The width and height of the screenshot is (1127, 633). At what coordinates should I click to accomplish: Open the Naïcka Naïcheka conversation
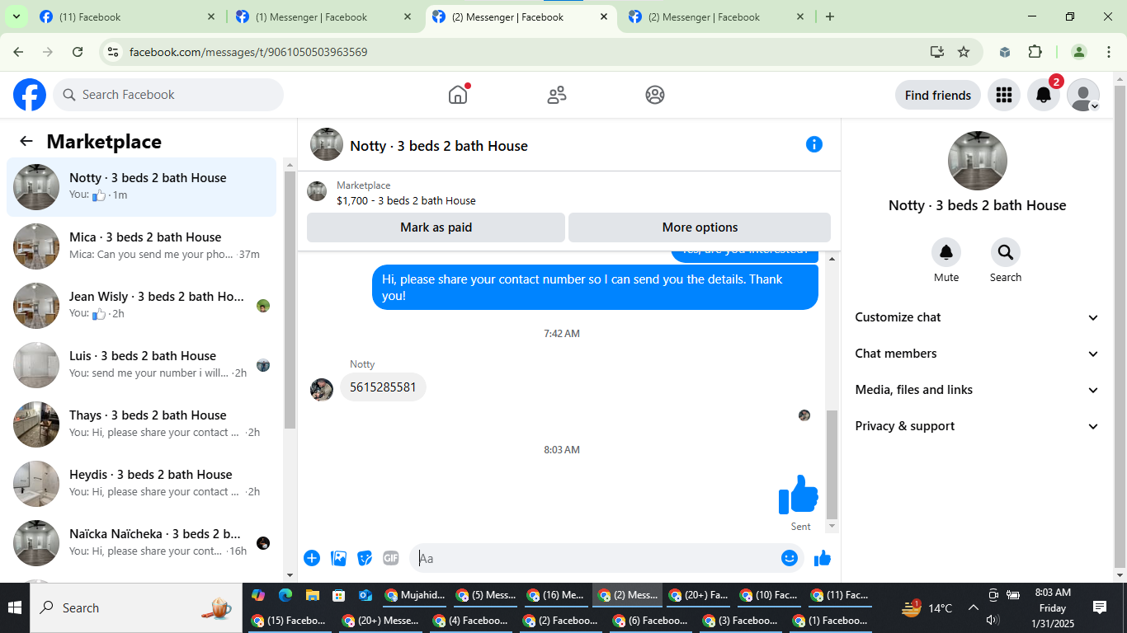click(141, 542)
